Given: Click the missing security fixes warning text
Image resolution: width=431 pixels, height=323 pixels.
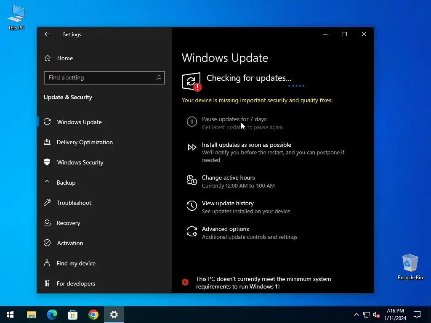Looking at the screenshot, I should click(x=257, y=100).
